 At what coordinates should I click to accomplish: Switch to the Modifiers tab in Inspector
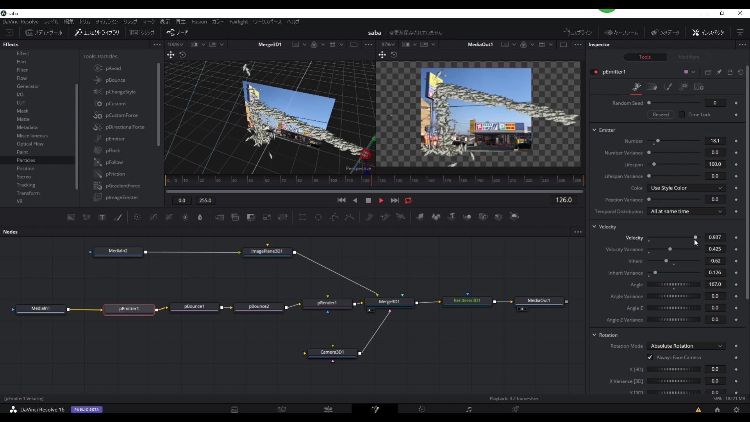[688, 57]
